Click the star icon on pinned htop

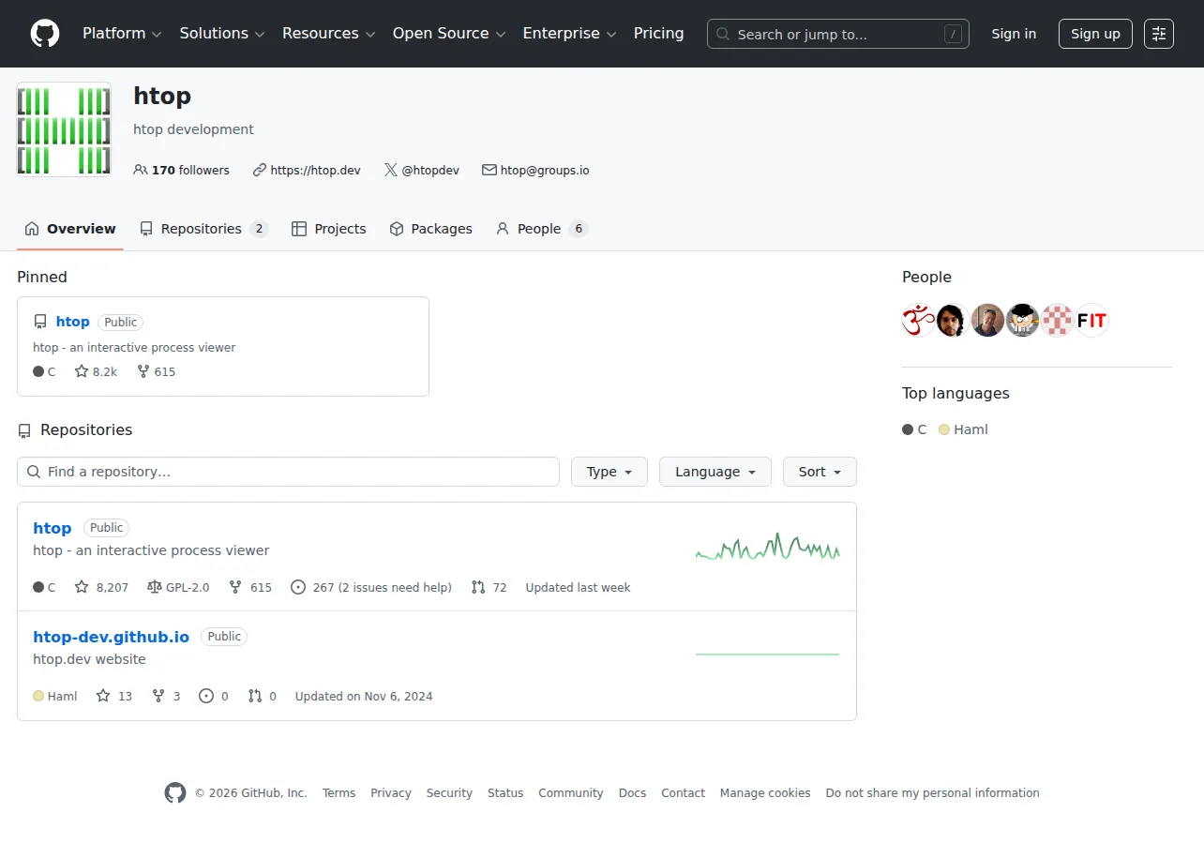click(82, 371)
